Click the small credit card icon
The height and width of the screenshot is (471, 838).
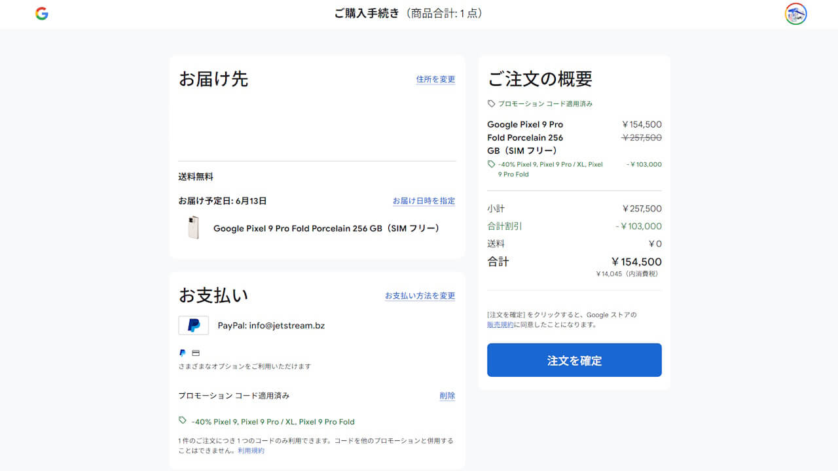click(x=195, y=353)
